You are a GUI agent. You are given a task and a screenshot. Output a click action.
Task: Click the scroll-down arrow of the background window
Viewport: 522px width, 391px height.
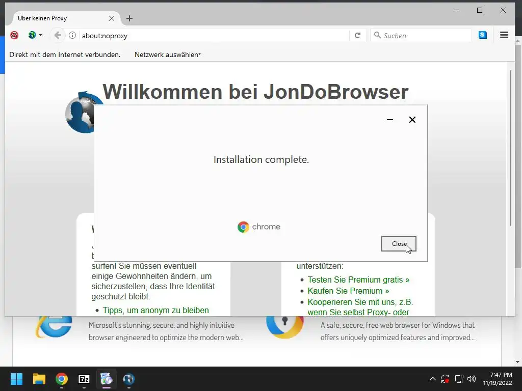(517, 362)
